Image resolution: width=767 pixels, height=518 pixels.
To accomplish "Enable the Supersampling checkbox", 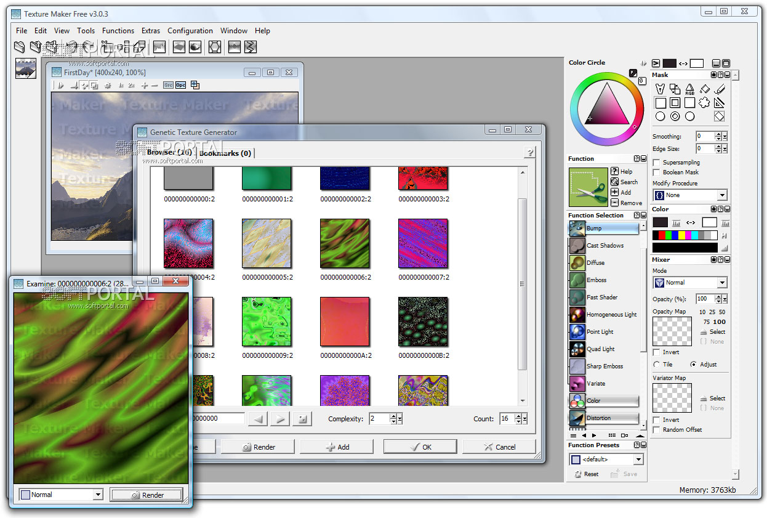I will point(656,163).
